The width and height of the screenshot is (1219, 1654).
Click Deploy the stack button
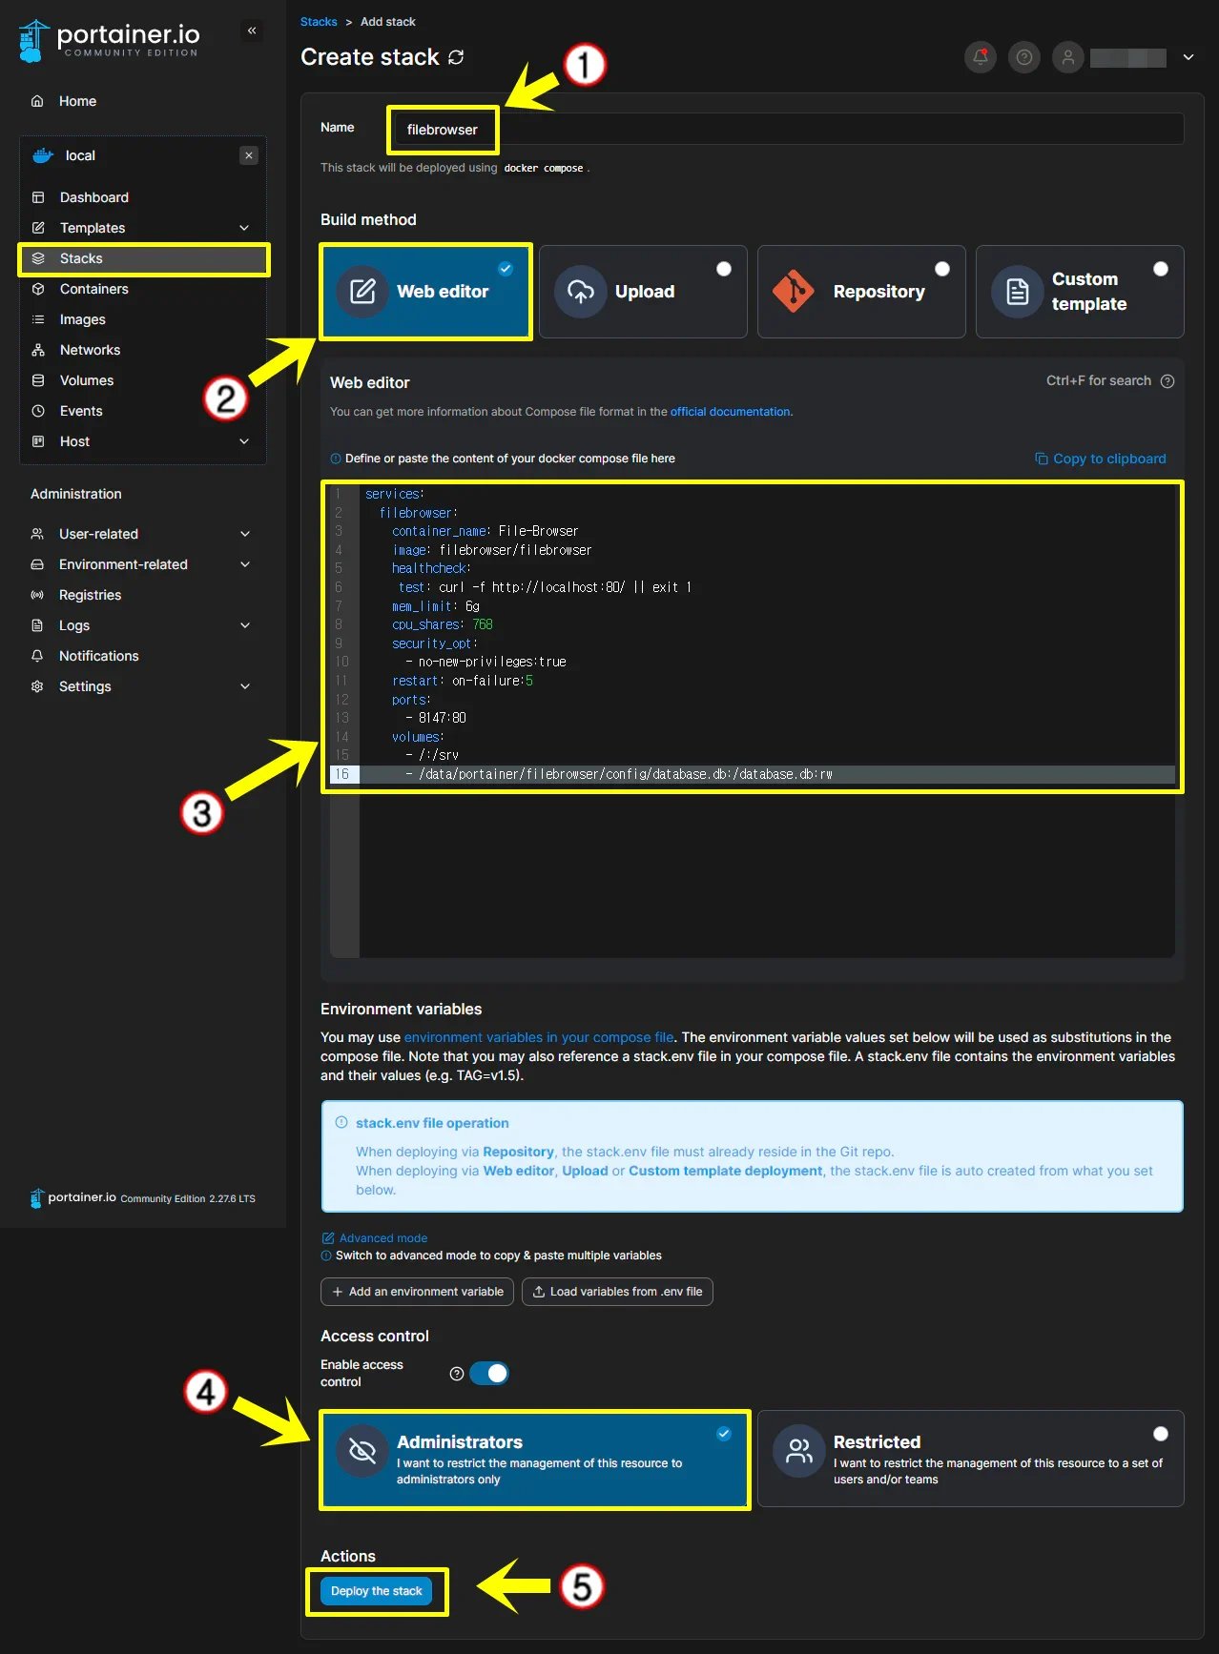click(x=376, y=1591)
